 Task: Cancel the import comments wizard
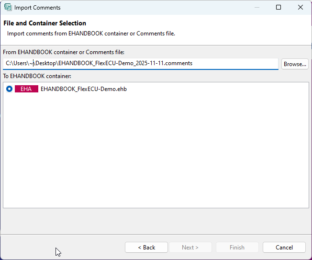coord(284,248)
